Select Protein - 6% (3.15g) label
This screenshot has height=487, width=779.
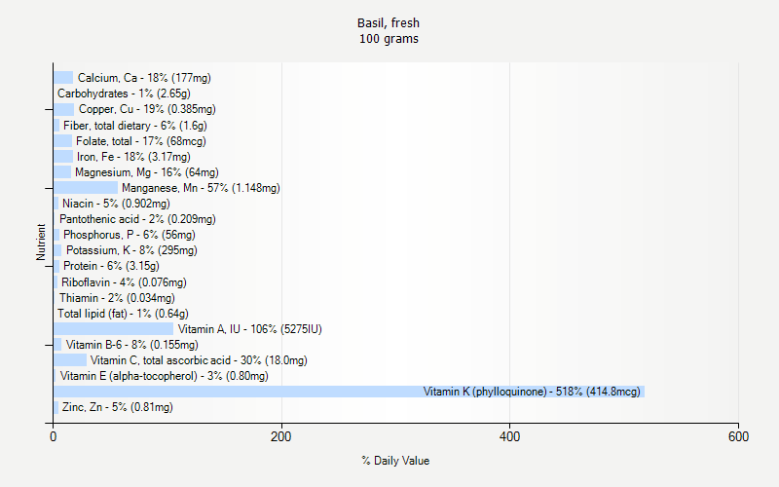coord(111,266)
